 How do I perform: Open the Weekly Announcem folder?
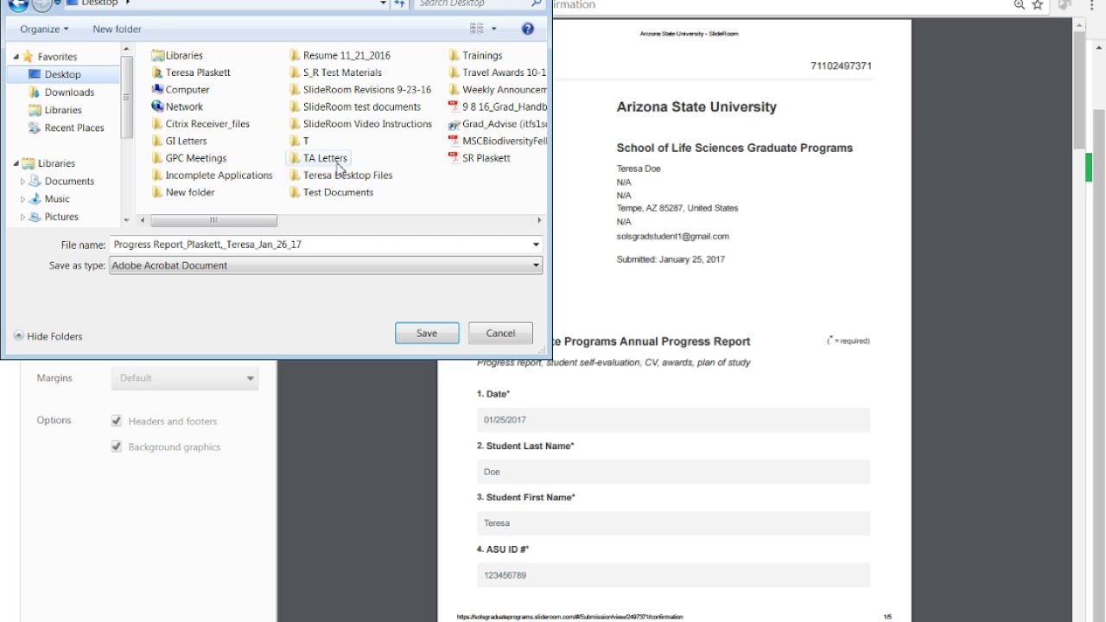pyautogui.click(x=498, y=90)
